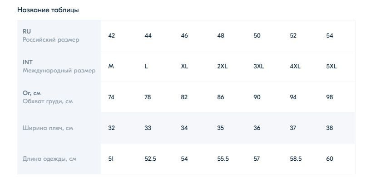Click the Ширина плеч row header
Screen dimensions: 371x187
[x=59, y=128]
